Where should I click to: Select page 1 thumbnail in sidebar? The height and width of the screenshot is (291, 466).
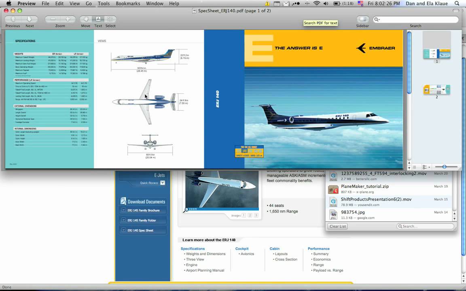click(x=436, y=54)
